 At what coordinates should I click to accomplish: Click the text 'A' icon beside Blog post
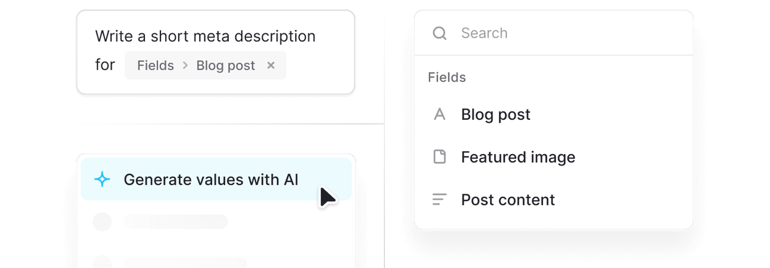(440, 114)
